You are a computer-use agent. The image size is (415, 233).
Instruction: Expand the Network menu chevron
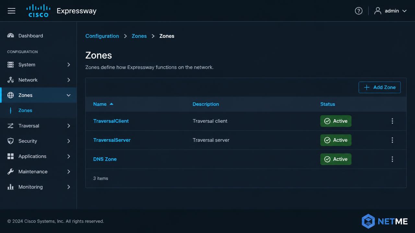(69, 80)
